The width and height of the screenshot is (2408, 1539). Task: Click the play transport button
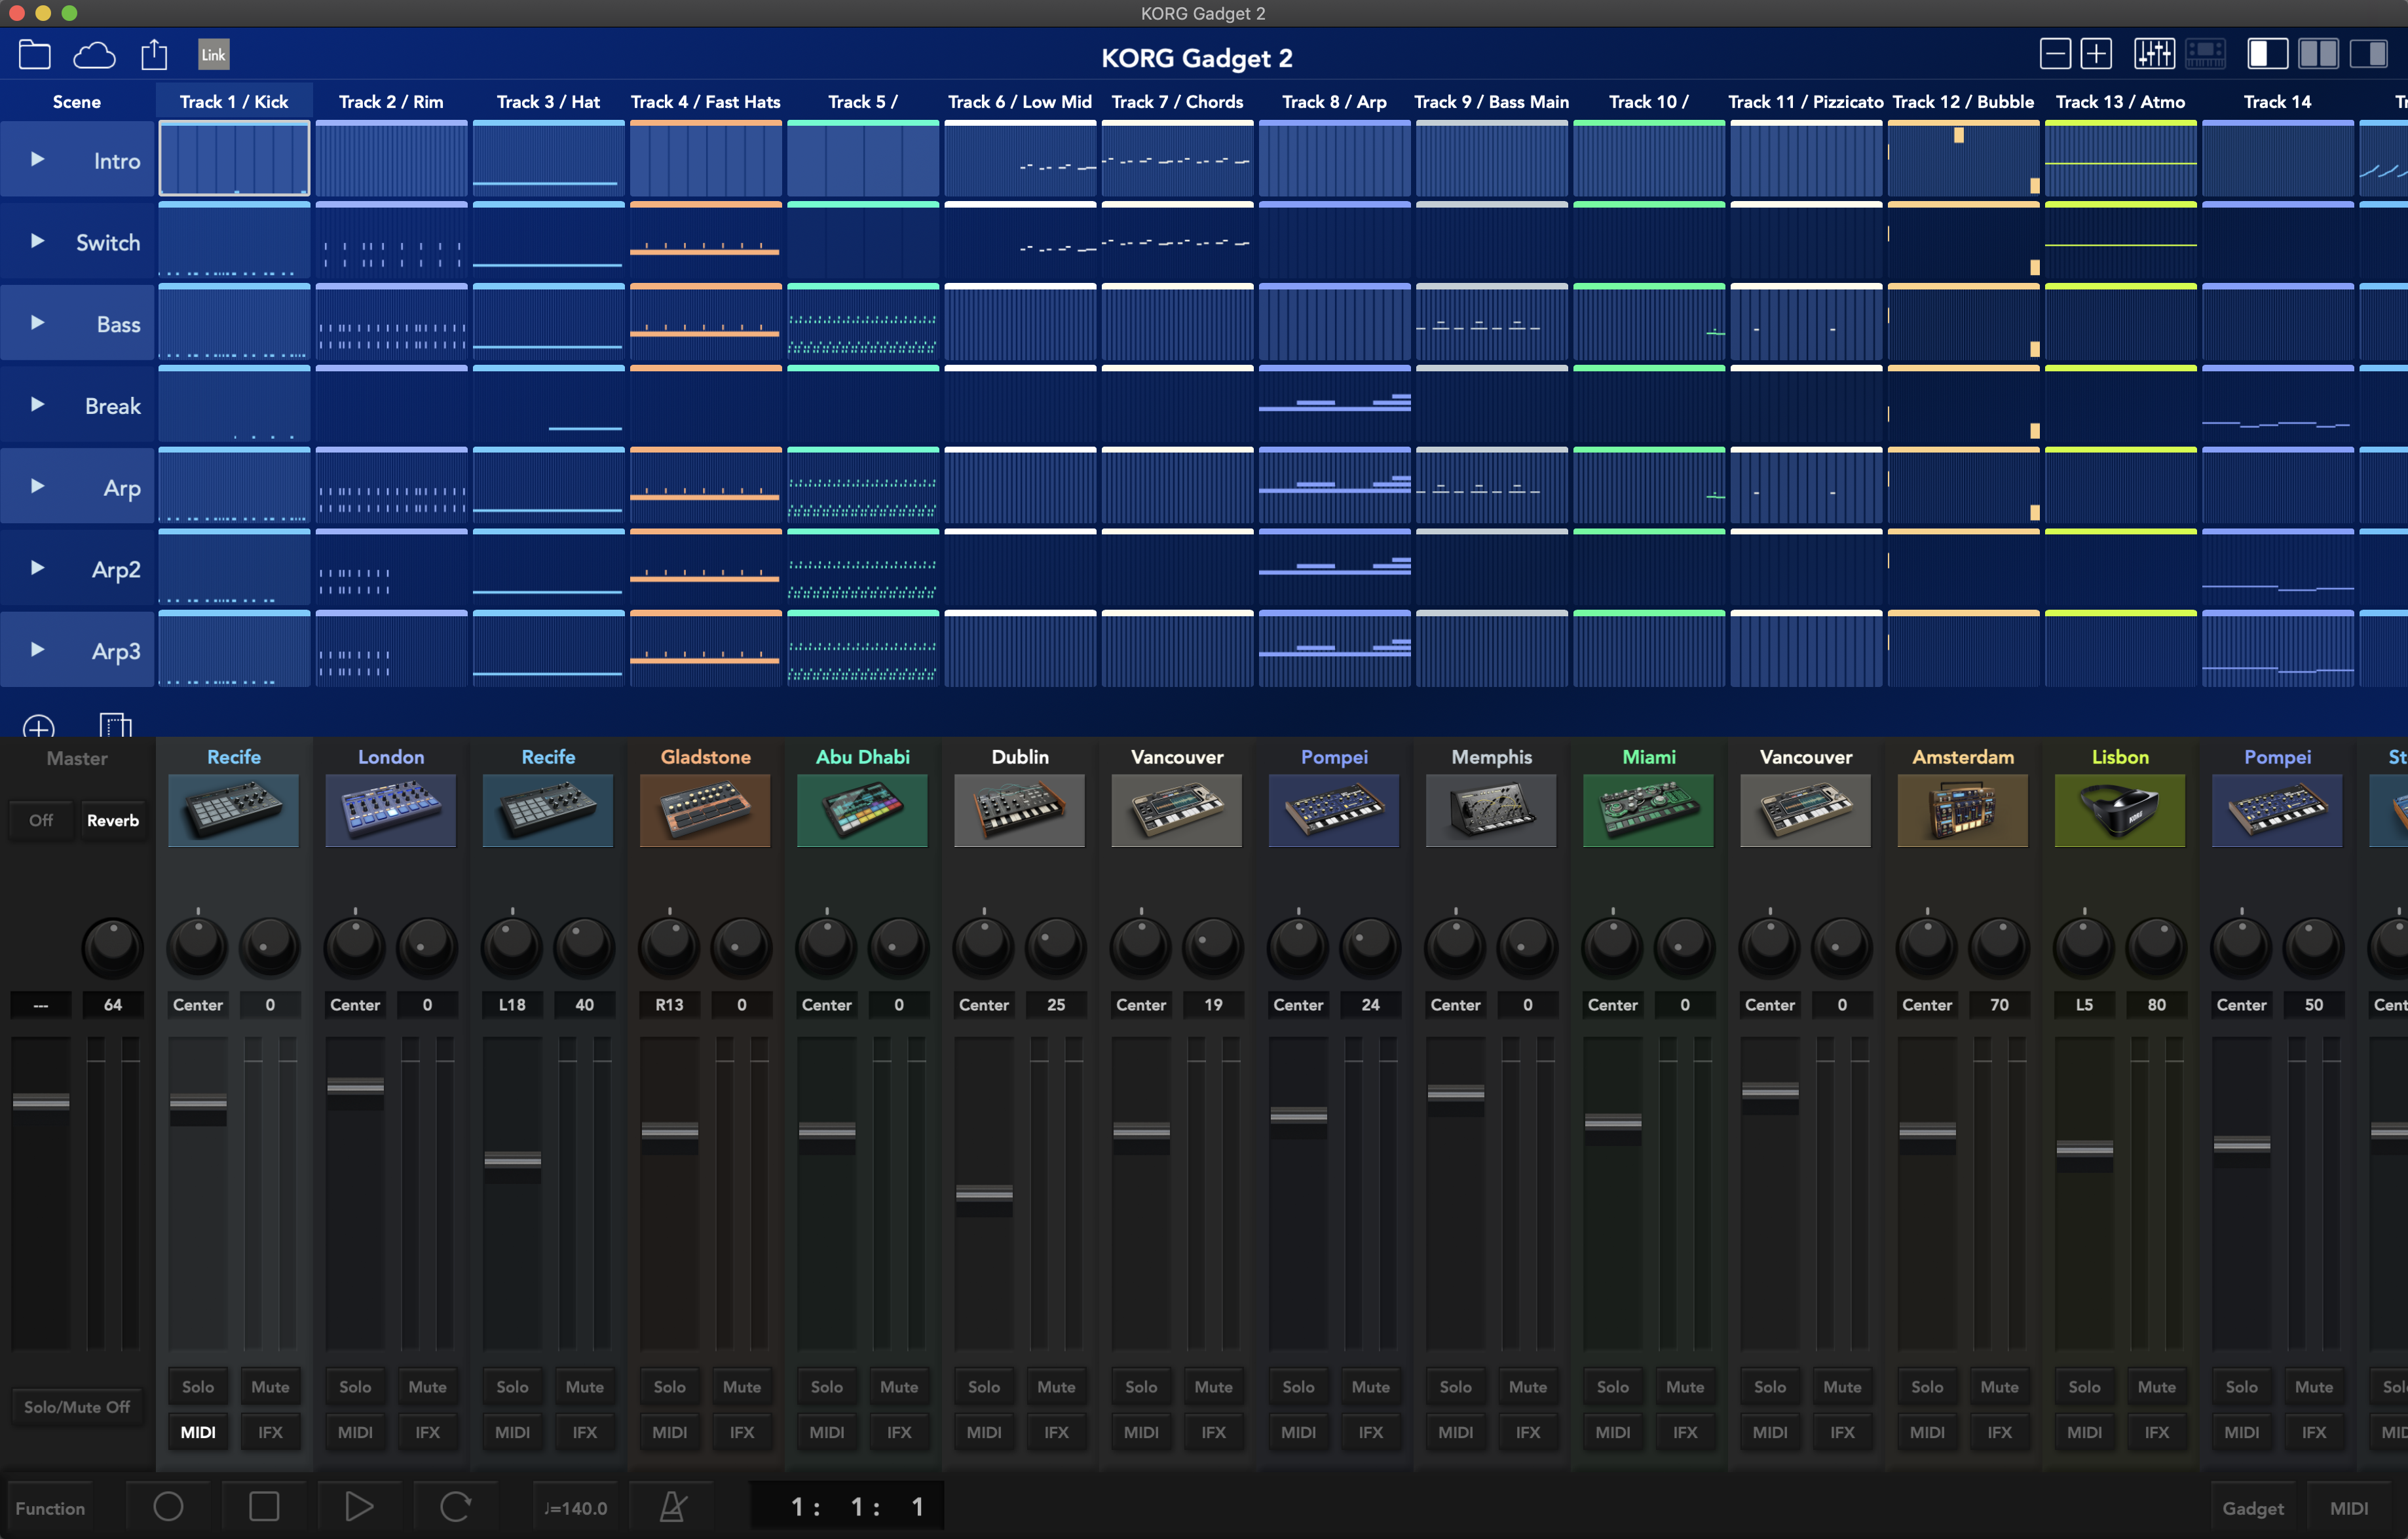point(359,1506)
